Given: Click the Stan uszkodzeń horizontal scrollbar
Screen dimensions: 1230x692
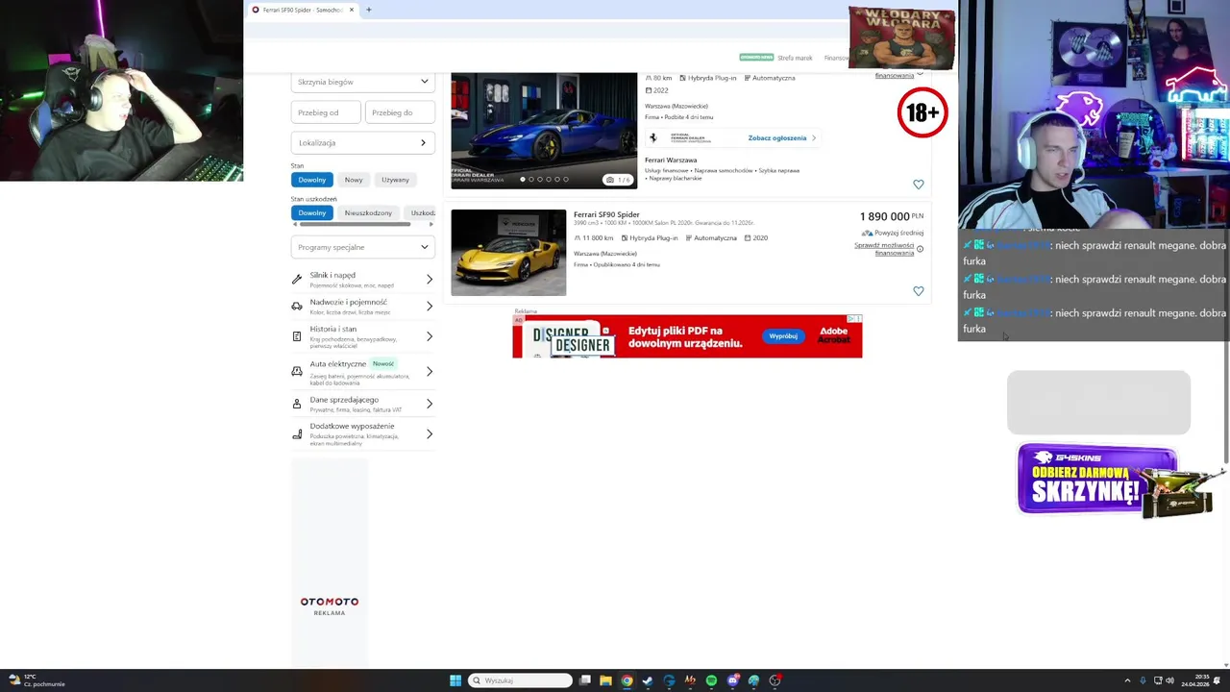Looking at the screenshot, I should (355, 224).
